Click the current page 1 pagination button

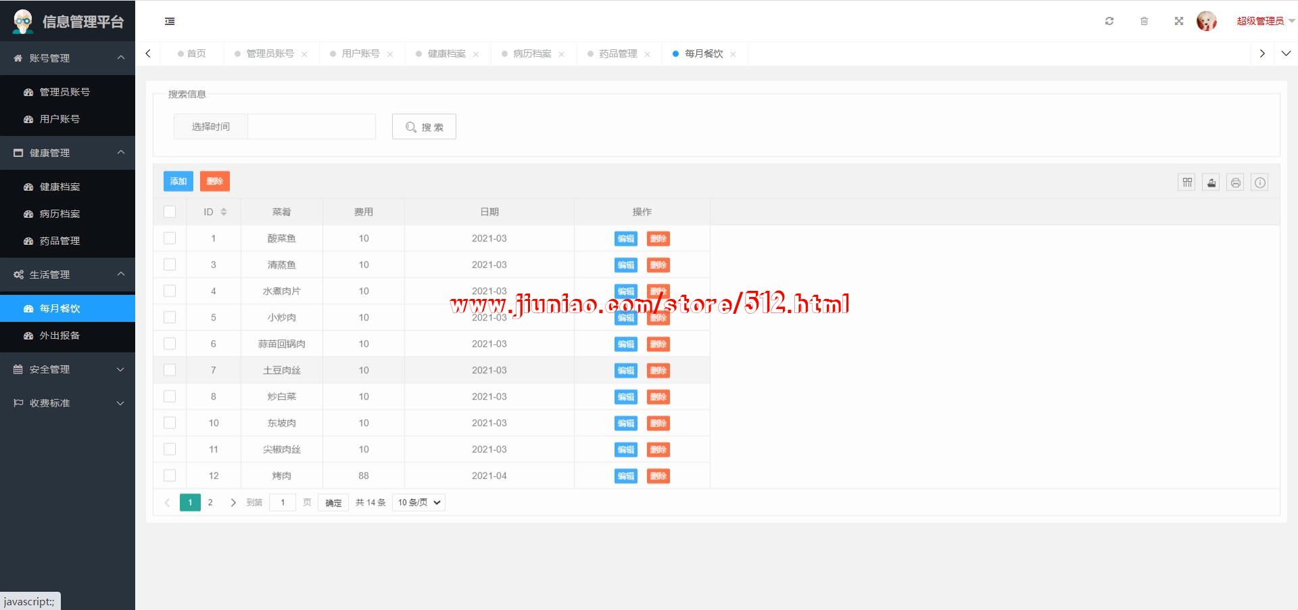pos(190,502)
